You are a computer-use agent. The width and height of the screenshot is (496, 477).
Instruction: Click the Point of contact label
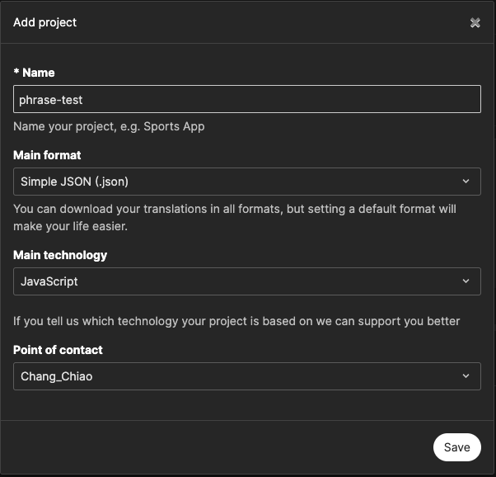[x=58, y=350]
